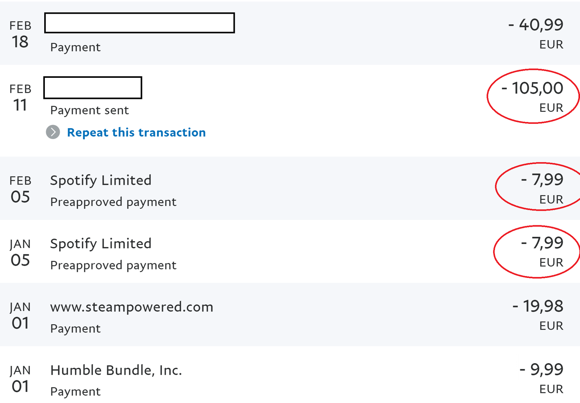Click Preapproved payment under January Spotify entry
This screenshot has height=403, width=580.
(113, 265)
